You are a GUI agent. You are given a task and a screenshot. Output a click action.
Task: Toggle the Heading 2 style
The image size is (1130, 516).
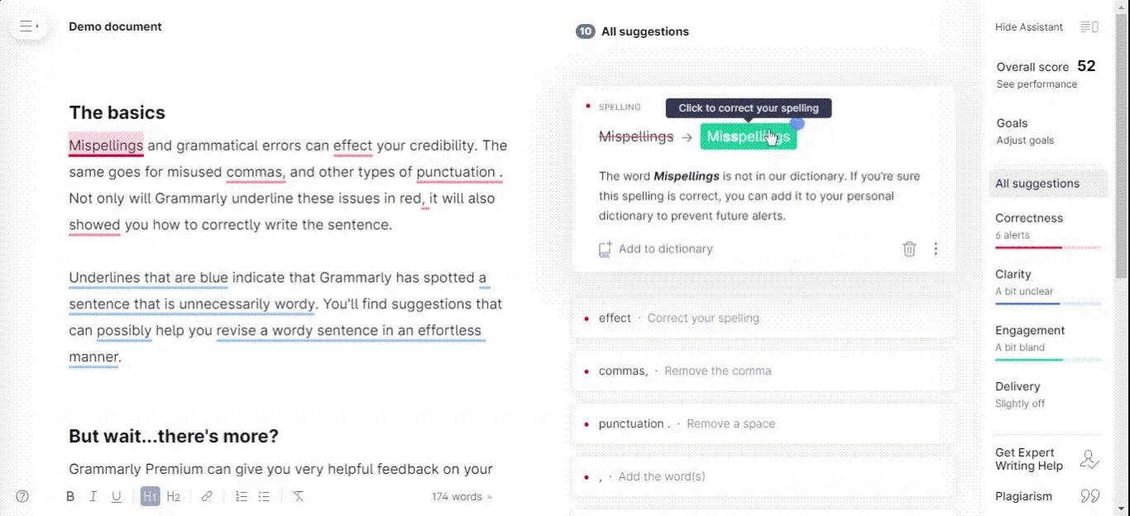pyautogui.click(x=174, y=496)
